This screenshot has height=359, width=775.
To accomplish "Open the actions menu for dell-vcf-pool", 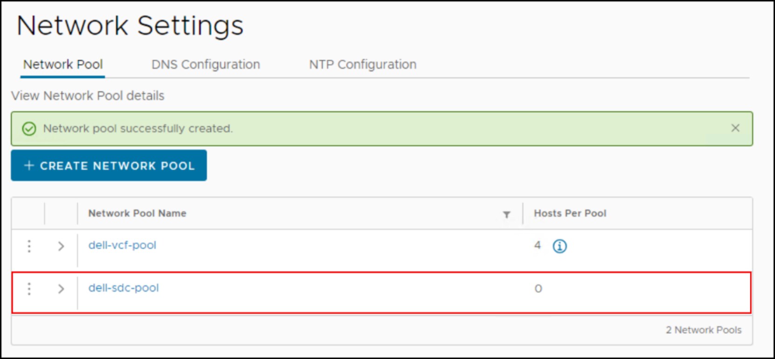I will click(29, 246).
